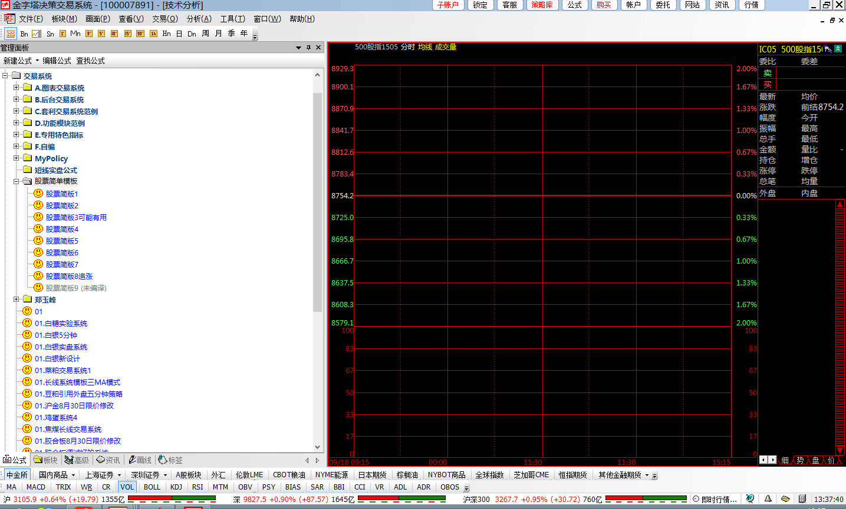The image size is (846, 509).
Task: Click the 策略库 button
Action: click(x=542, y=5)
